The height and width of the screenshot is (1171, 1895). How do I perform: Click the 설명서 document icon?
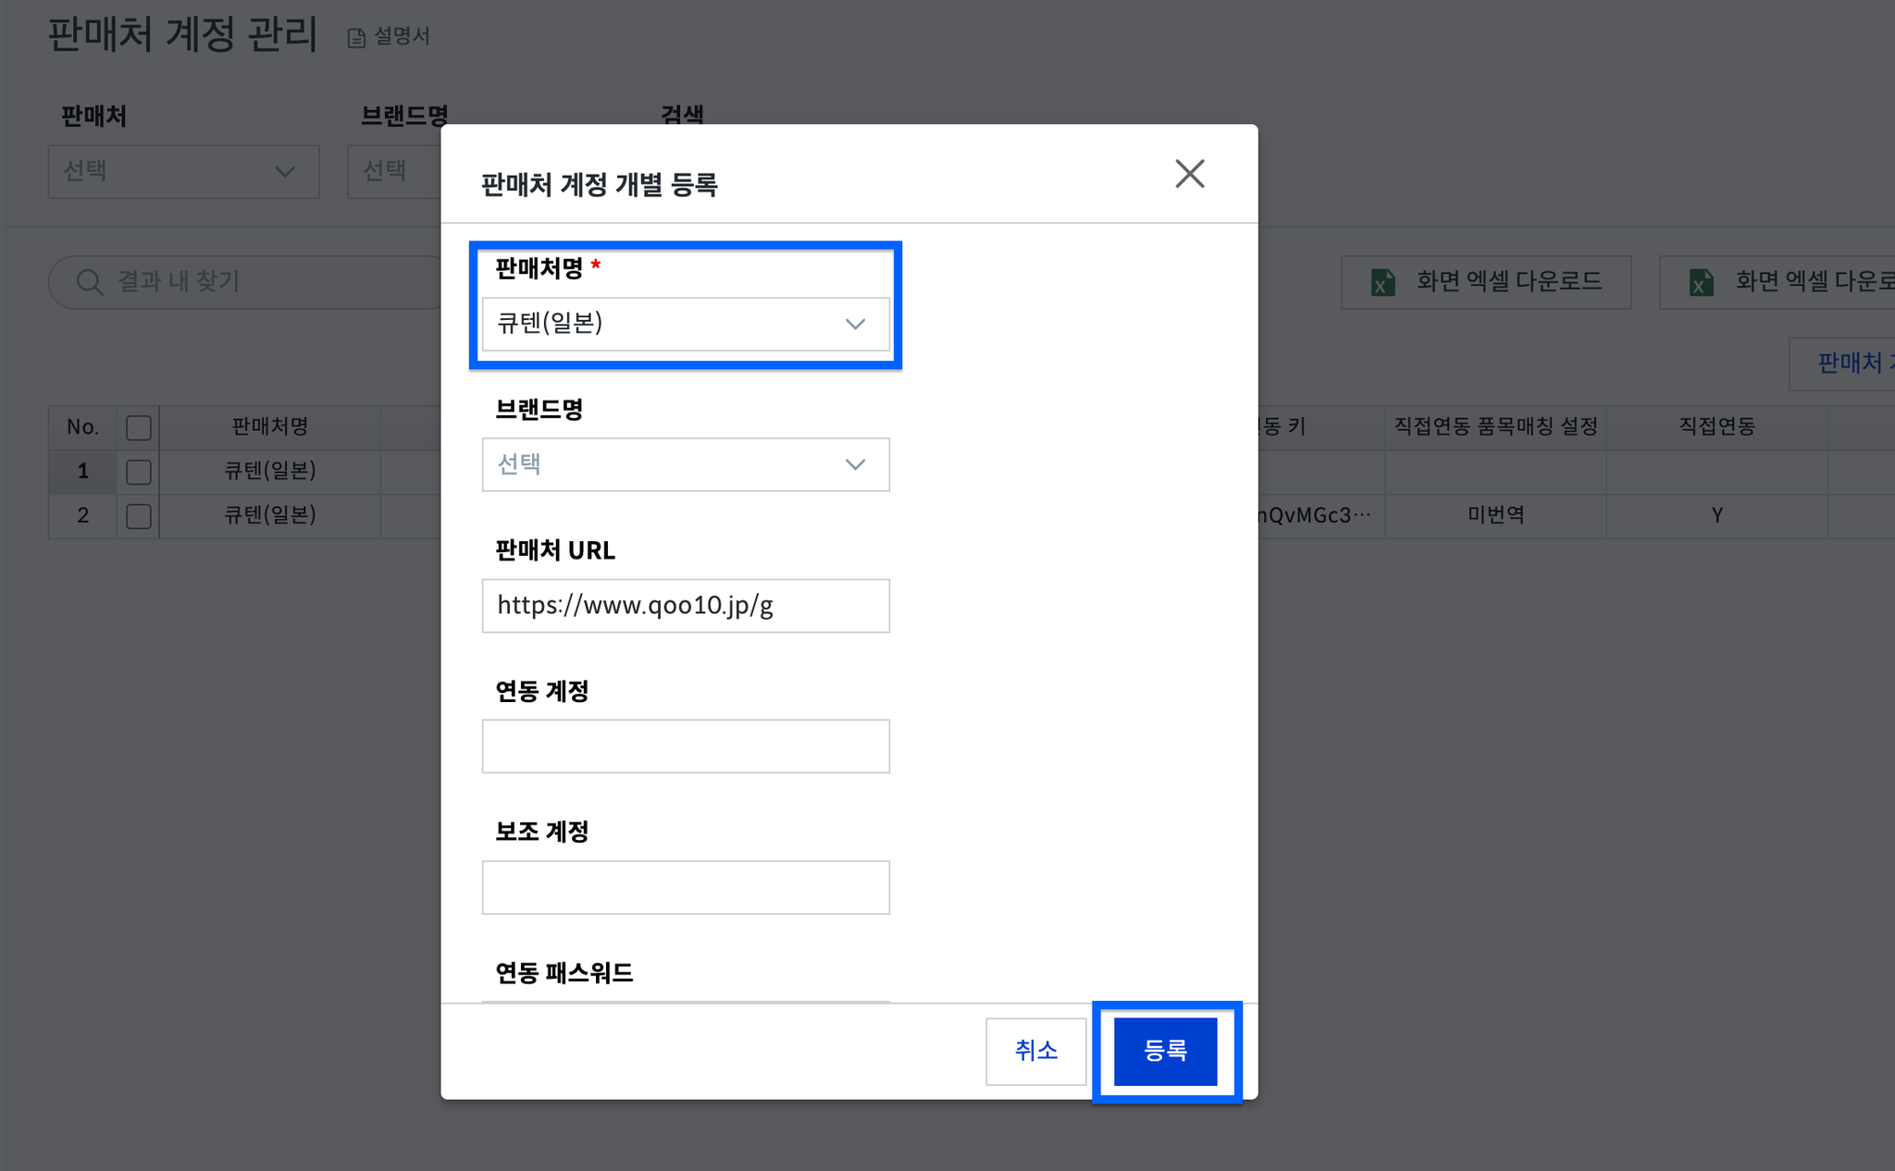click(x=356, y=38)
